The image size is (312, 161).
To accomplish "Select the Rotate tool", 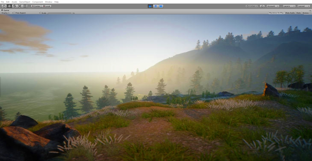I will click(15, 6).
